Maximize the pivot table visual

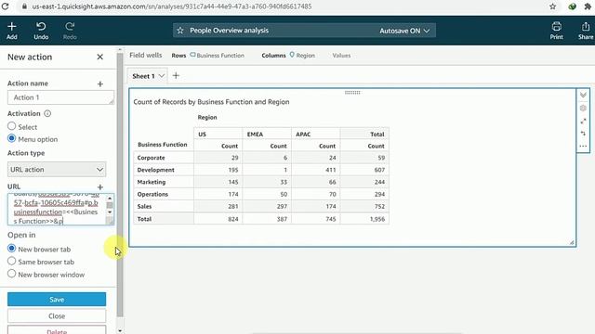click(583, 122)
